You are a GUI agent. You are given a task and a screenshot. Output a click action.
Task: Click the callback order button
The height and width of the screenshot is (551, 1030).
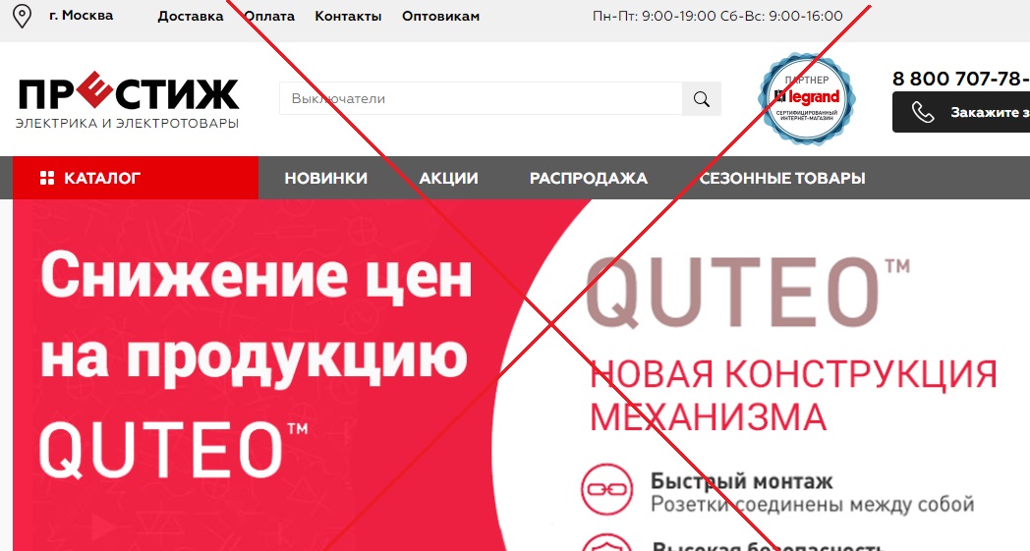coord(961,112)
